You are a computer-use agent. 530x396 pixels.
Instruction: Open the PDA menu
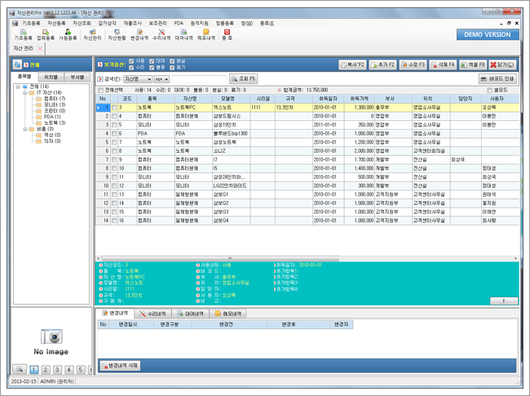click(x=179, y=24)
